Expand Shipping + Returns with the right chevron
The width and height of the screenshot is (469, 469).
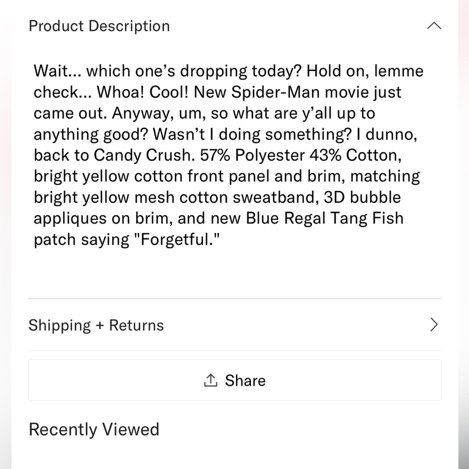pos(434,325)
